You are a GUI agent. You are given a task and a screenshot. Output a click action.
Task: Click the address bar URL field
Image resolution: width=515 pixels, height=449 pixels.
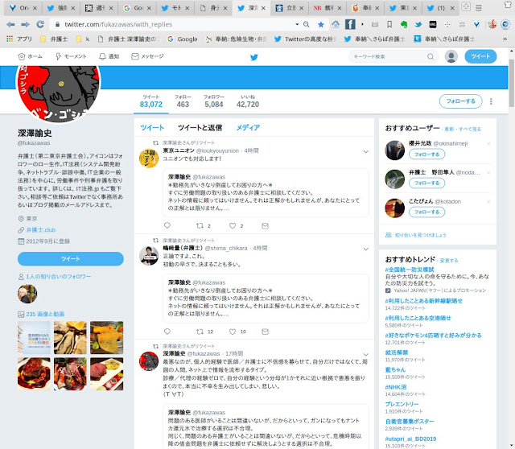pos(171,24)
